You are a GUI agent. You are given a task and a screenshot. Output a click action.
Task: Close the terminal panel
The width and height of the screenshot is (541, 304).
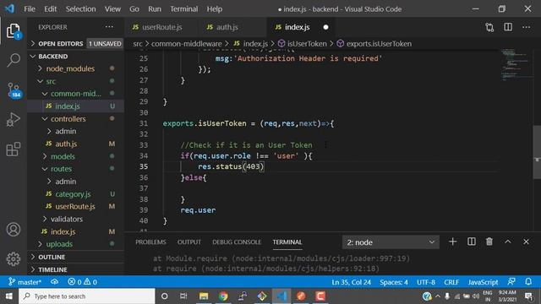coord(526,242)
